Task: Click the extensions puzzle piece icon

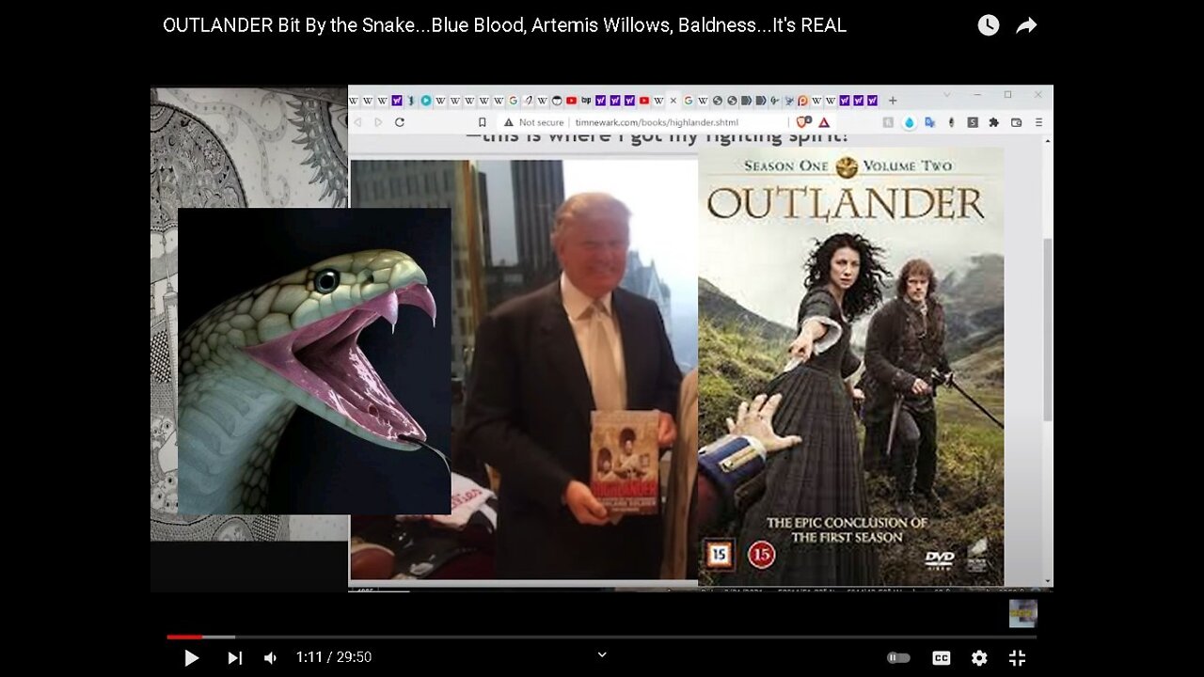Action: [x=994, y=122]
